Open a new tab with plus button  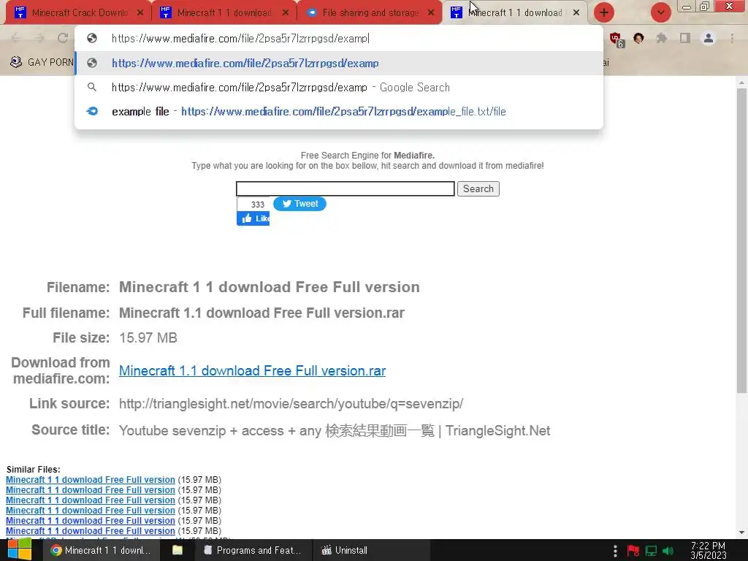604,12
